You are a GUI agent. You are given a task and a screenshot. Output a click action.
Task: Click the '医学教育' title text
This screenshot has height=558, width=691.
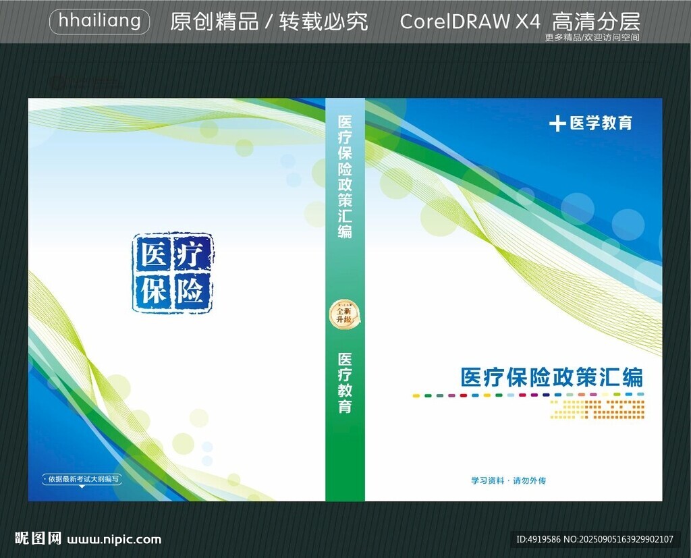[x=601, y=123]
